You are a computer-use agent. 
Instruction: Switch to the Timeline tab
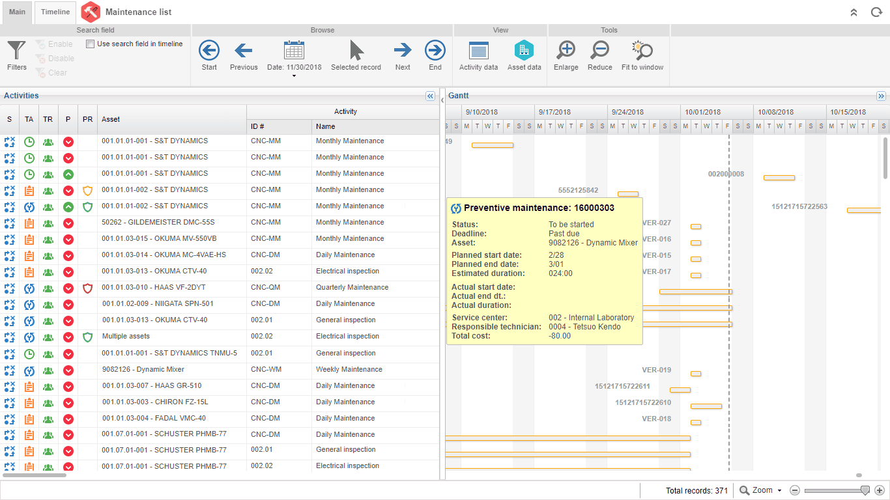(55, 12)
